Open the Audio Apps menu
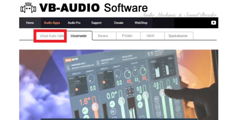This screenshot has height=120, width=228. pos(52,23)
